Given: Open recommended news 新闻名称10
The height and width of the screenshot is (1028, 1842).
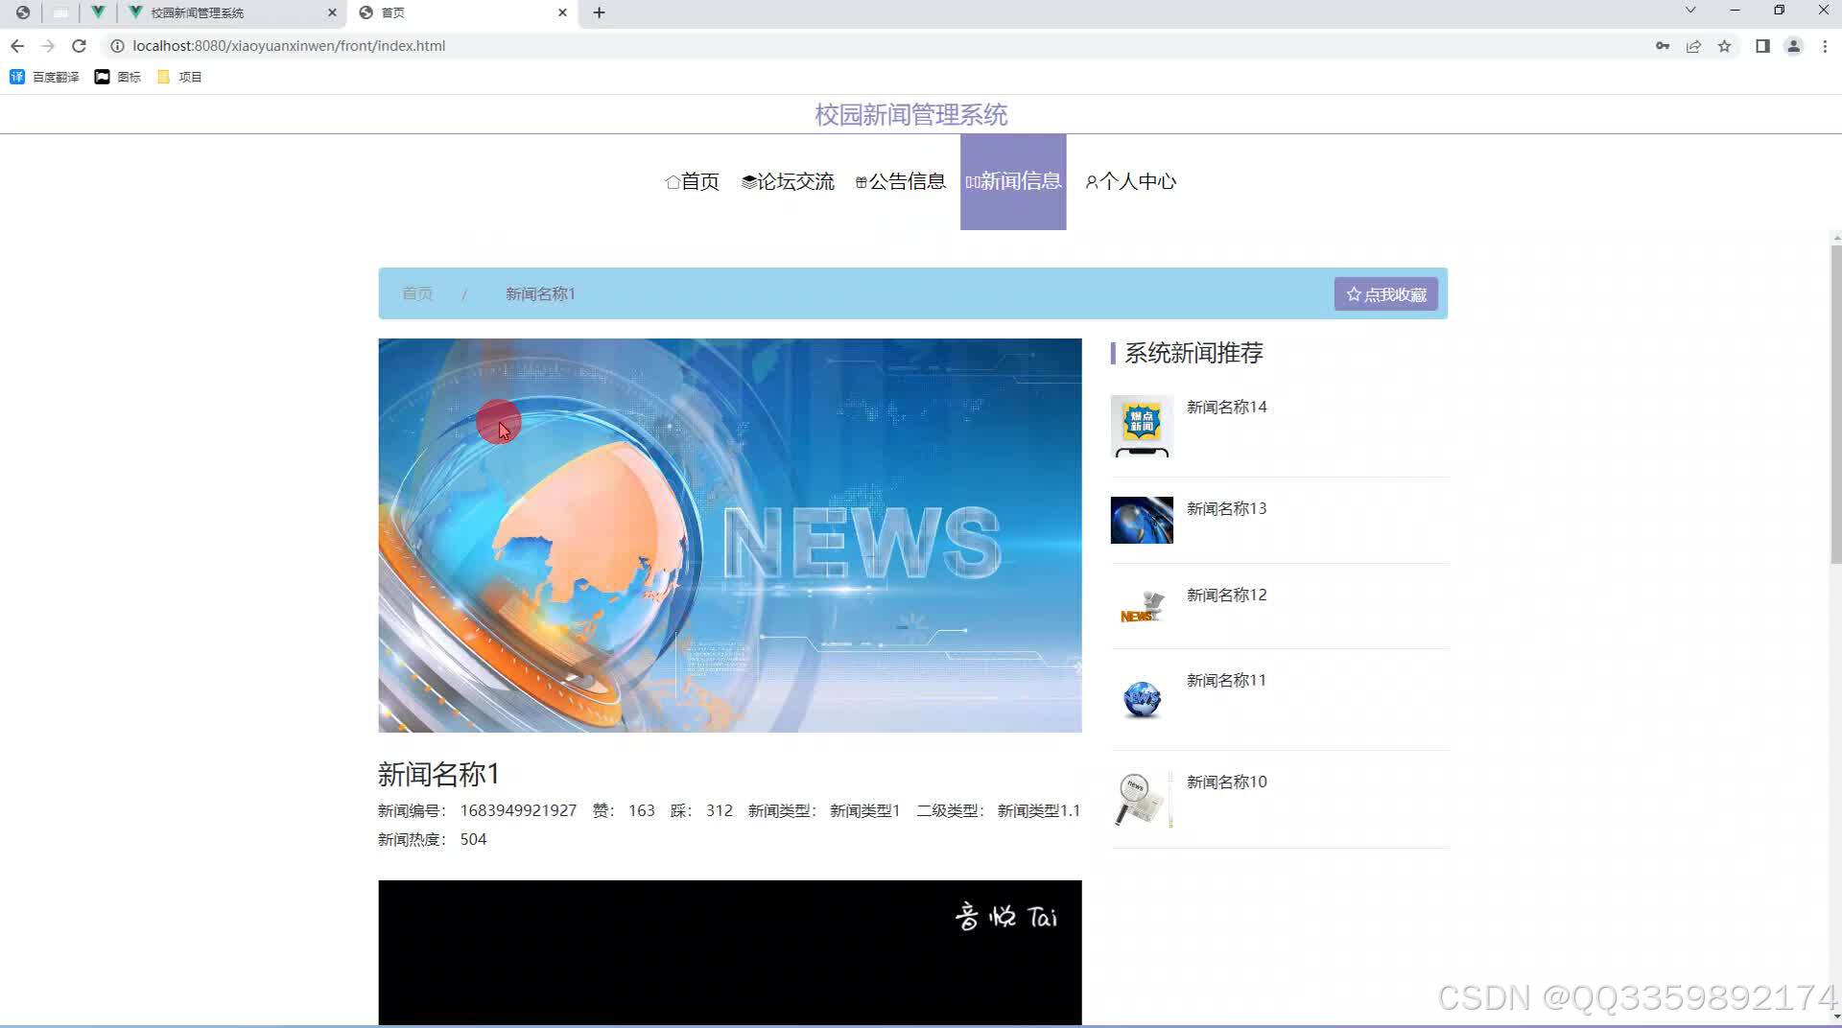Looking at the screenshot, I should (x=1226, y=782).
